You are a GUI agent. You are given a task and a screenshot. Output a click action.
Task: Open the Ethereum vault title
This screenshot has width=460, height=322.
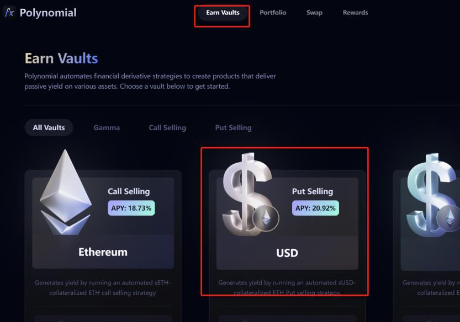[x=103, y=252]
